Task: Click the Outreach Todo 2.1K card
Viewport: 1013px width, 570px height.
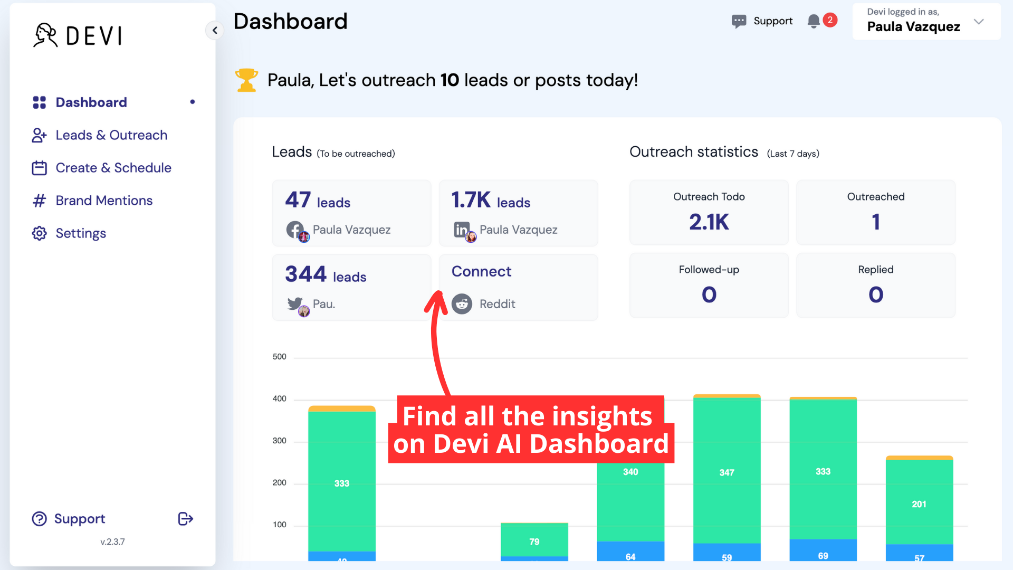Action: pyautogui.click(x=709, y=212)
